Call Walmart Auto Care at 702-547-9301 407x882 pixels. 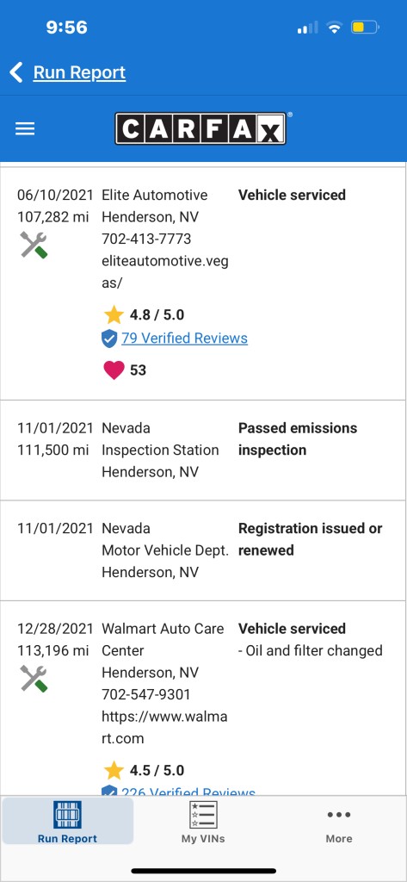click(146, 695)
